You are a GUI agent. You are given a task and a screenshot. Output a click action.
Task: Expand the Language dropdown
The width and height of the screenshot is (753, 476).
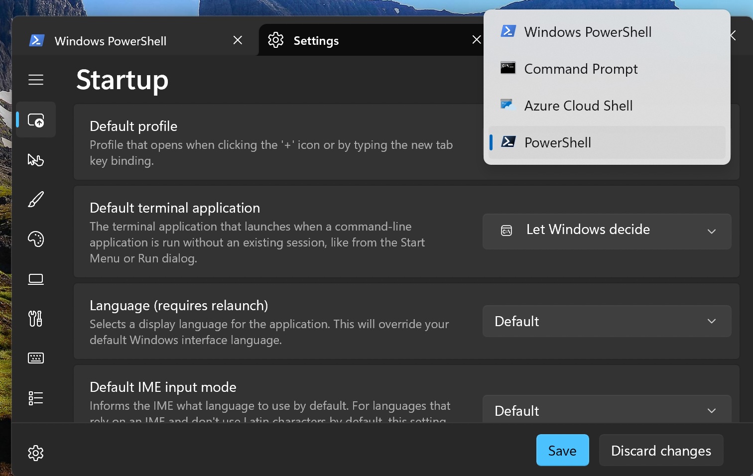(607, 321)
